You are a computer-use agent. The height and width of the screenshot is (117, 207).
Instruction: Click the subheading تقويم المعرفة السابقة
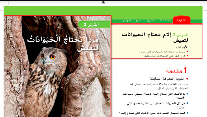coord(167,79)
